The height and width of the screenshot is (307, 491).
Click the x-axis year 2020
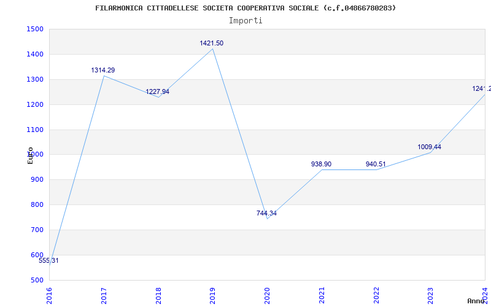(267, 296)
